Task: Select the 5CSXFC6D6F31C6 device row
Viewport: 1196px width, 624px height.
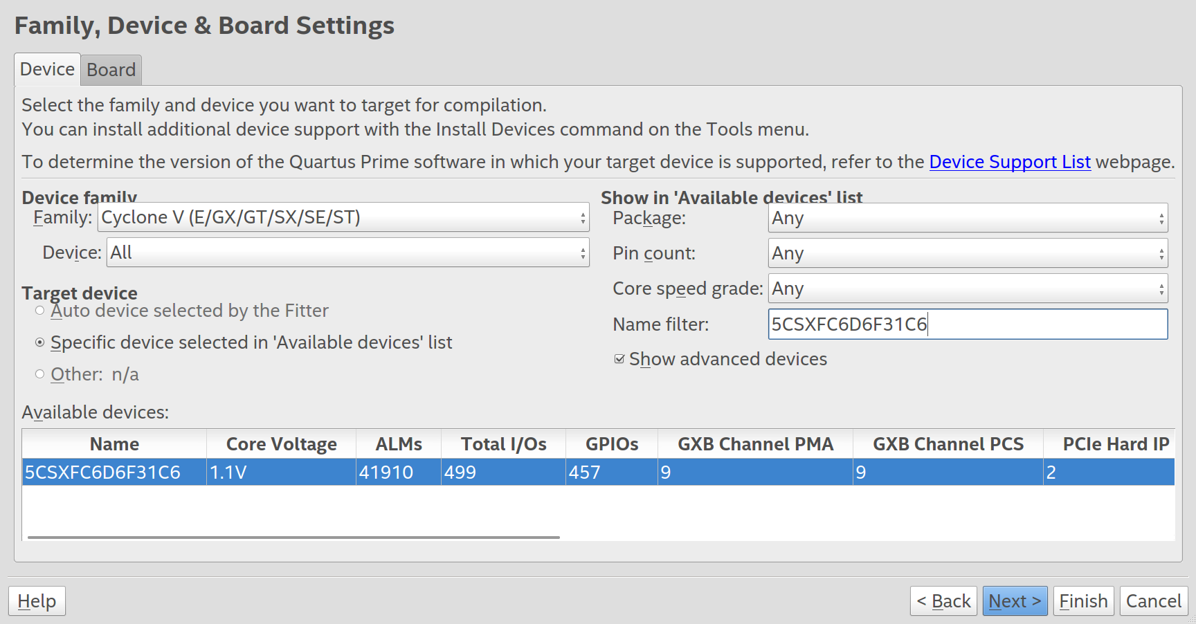Action: 598,472
